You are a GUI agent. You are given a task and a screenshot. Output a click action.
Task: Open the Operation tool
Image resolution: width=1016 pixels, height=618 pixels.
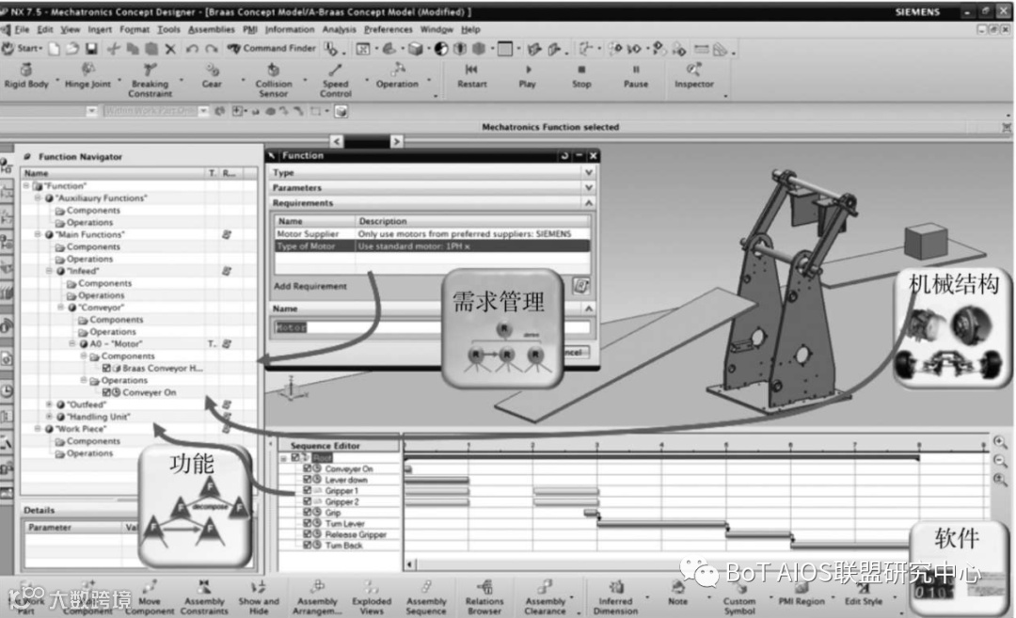(397, 76)
